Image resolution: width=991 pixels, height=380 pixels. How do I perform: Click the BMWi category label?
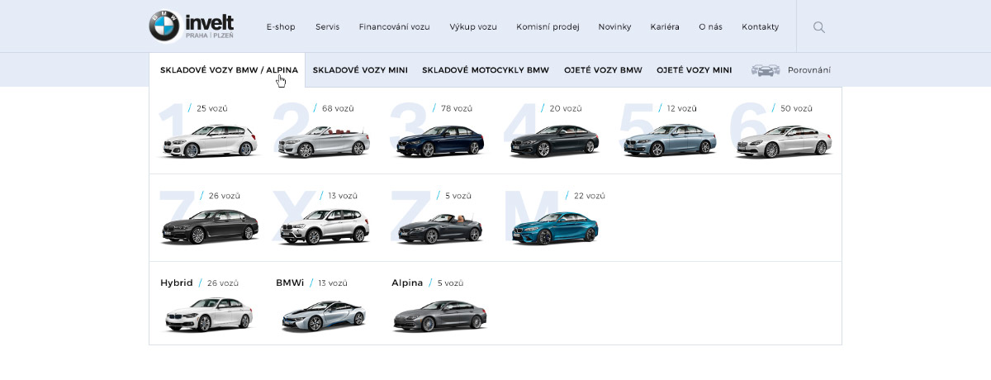[290, 283]
